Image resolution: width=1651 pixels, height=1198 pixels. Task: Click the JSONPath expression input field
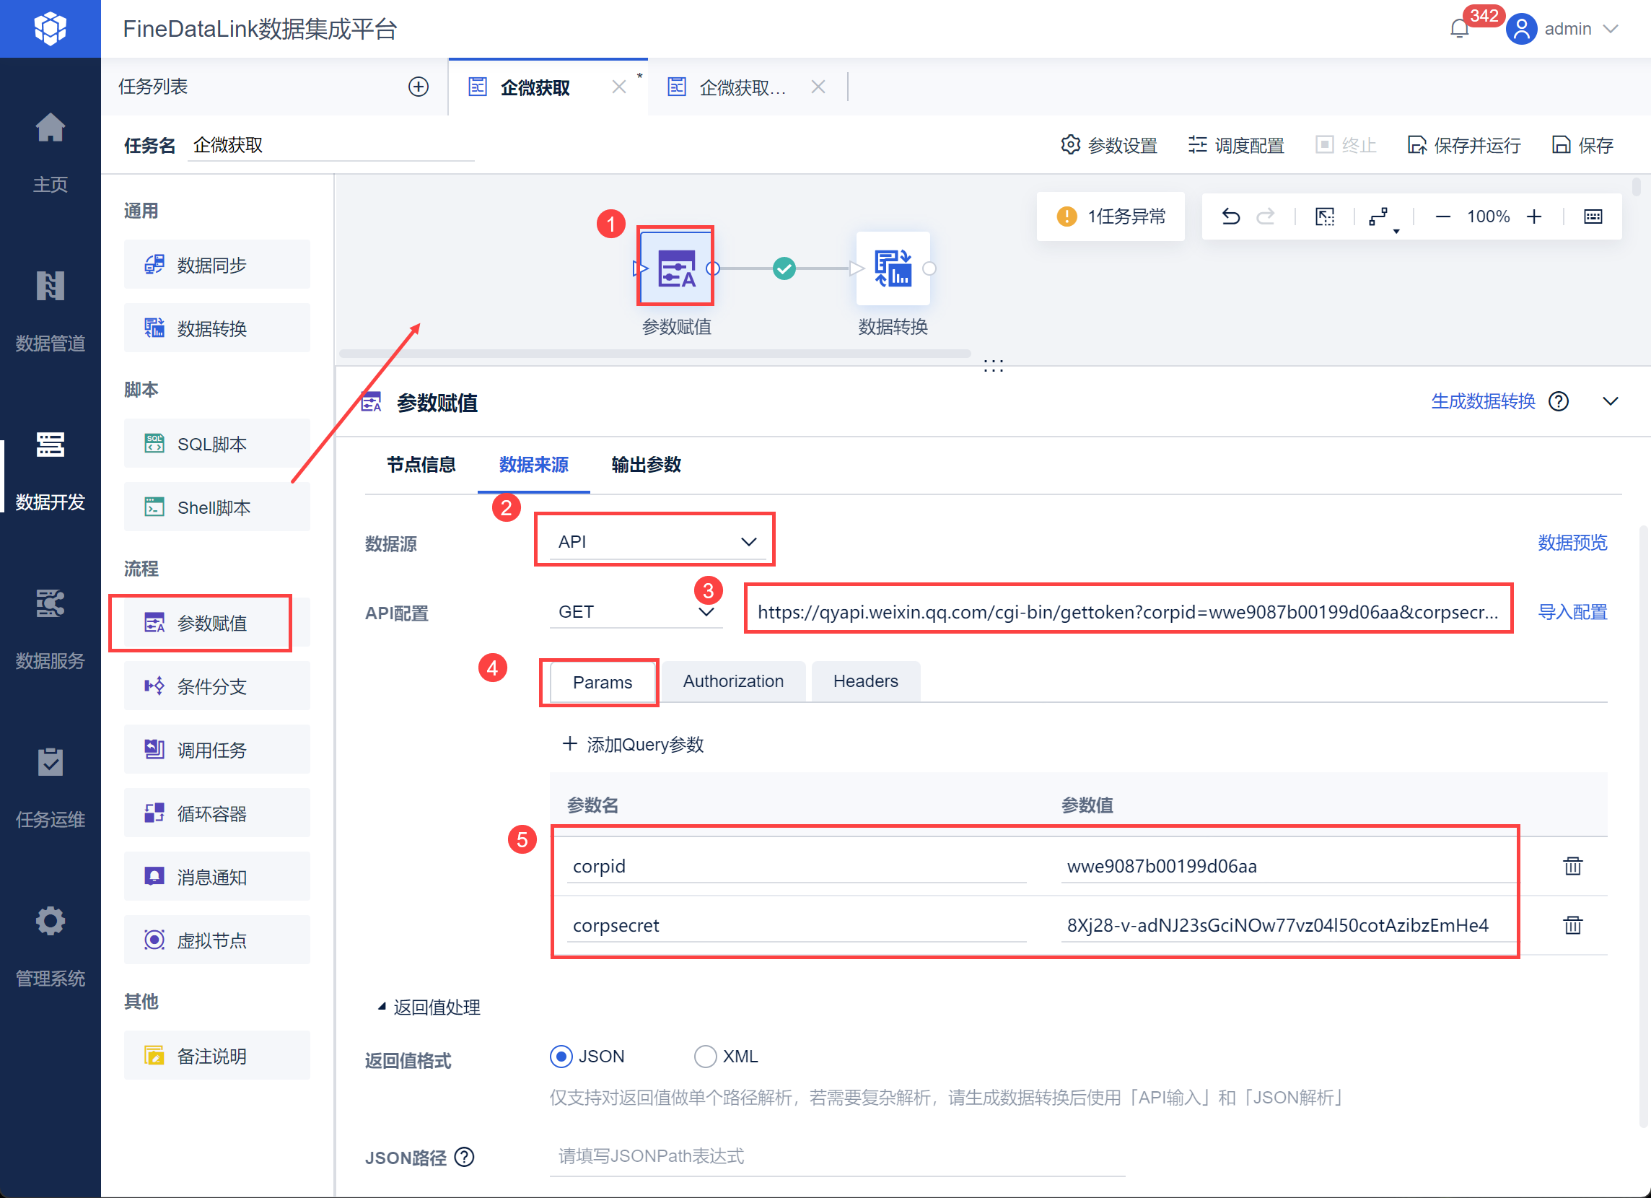[x=837, y=1156]
